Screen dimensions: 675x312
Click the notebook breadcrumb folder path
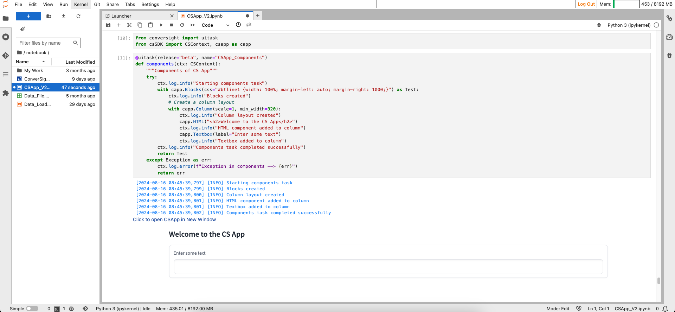pos(36,52)
